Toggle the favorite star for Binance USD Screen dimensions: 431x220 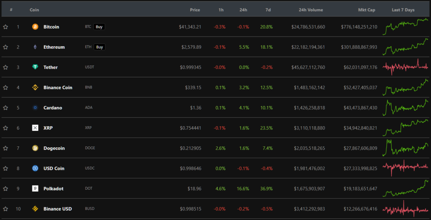click(5, 209)
